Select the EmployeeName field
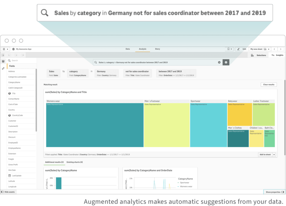 [x=21, y=148]
